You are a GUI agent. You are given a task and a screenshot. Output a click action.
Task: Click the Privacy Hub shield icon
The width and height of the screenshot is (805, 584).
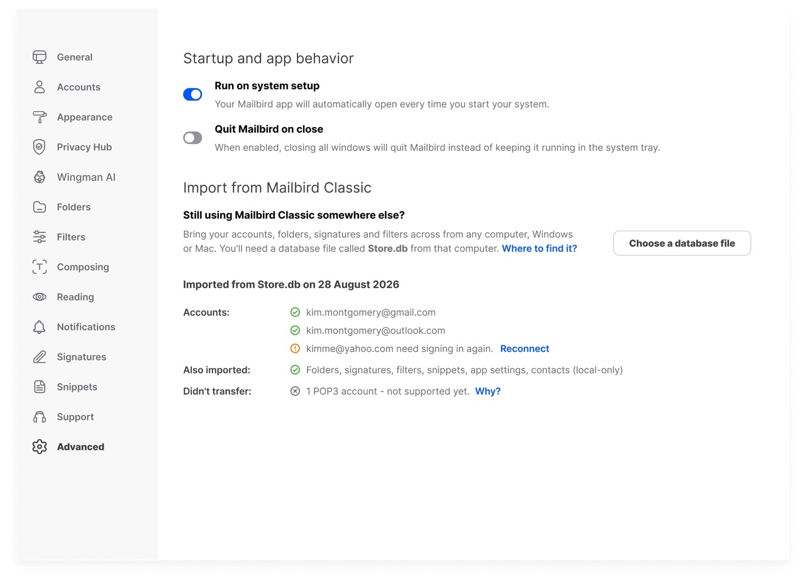[x=40, y=147]
